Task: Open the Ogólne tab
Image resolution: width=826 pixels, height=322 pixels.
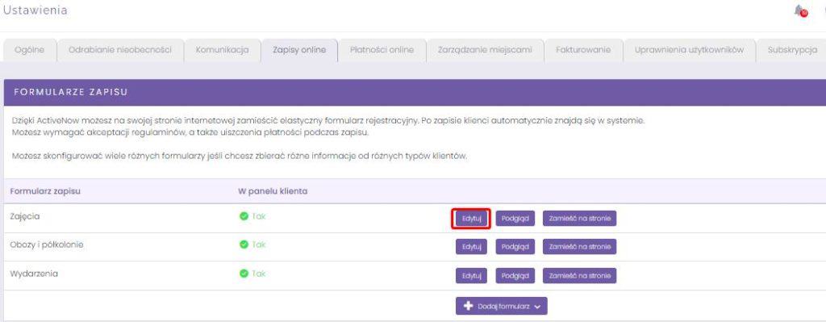Action: [x=30, y=50]
